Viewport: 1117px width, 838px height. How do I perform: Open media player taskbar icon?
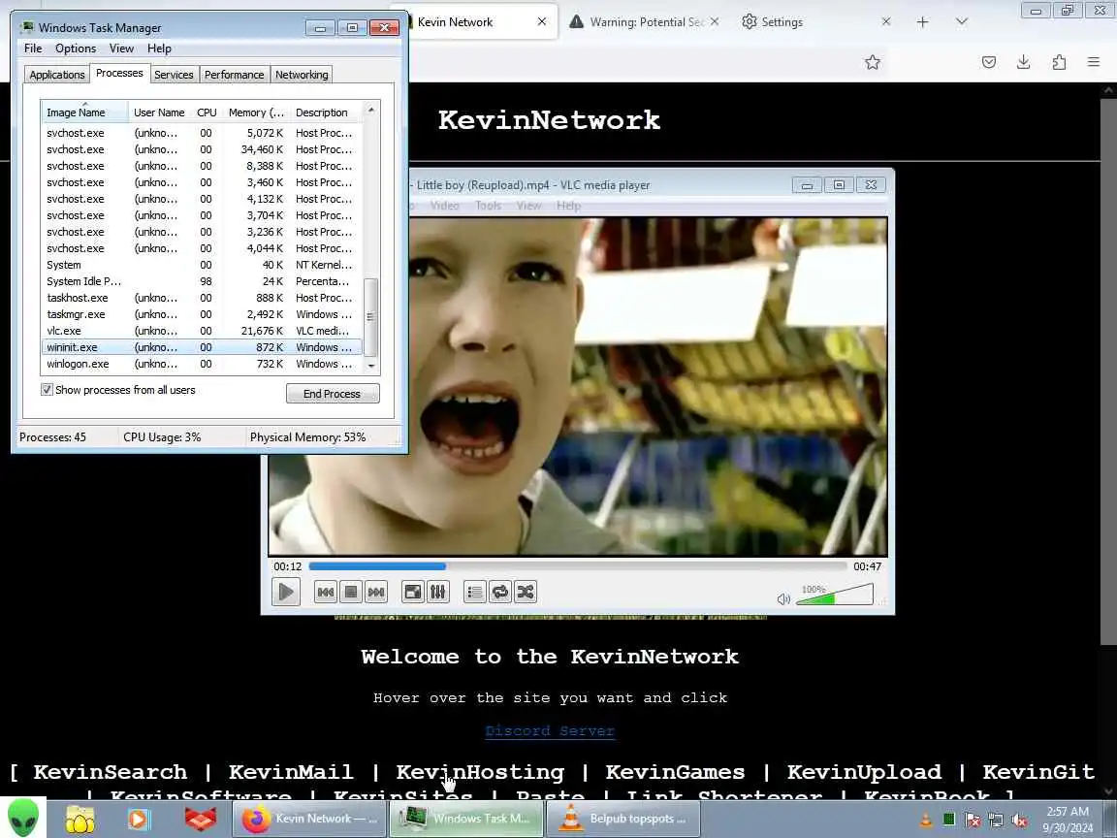coord(139,820)
